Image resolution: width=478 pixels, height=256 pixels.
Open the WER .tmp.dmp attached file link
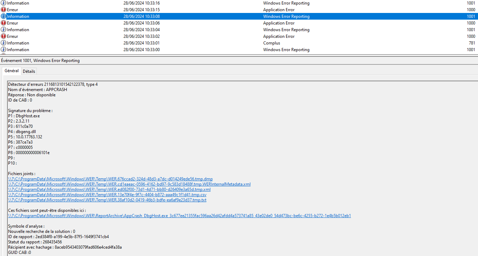tap(110, 179)
